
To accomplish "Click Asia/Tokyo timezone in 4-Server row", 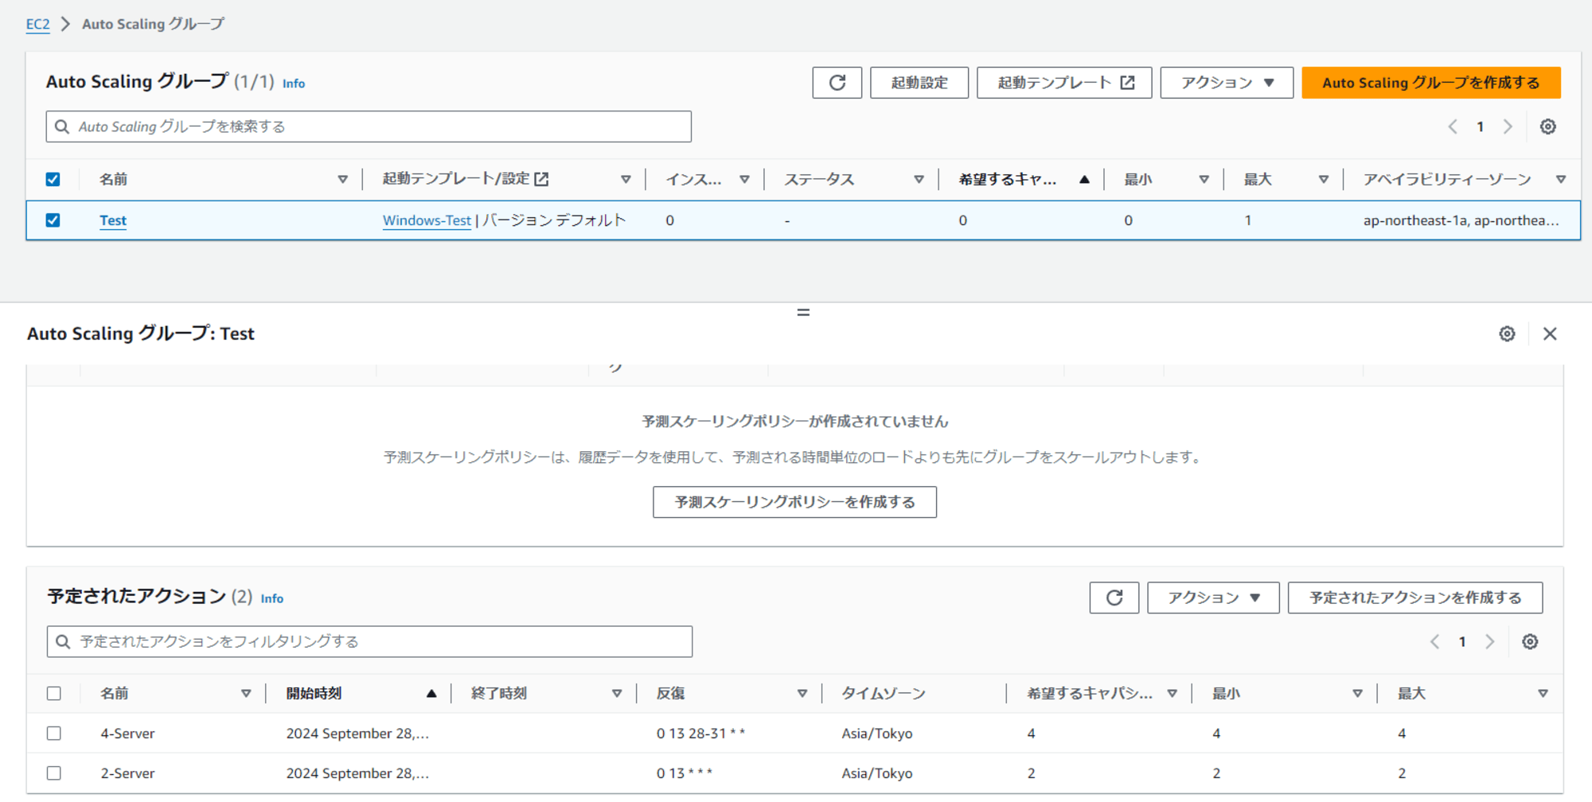I will (x=877, y=734).
